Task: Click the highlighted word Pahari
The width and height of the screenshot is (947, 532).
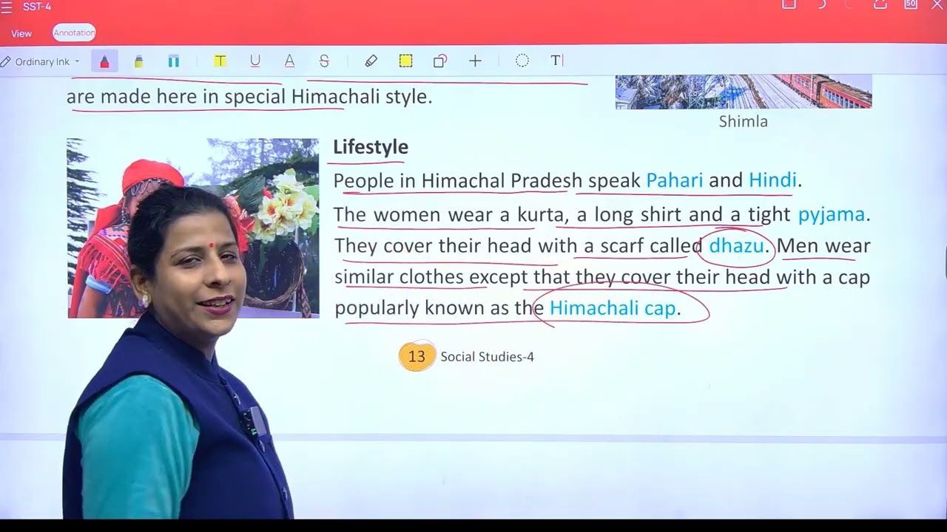Action: [675, 180]
